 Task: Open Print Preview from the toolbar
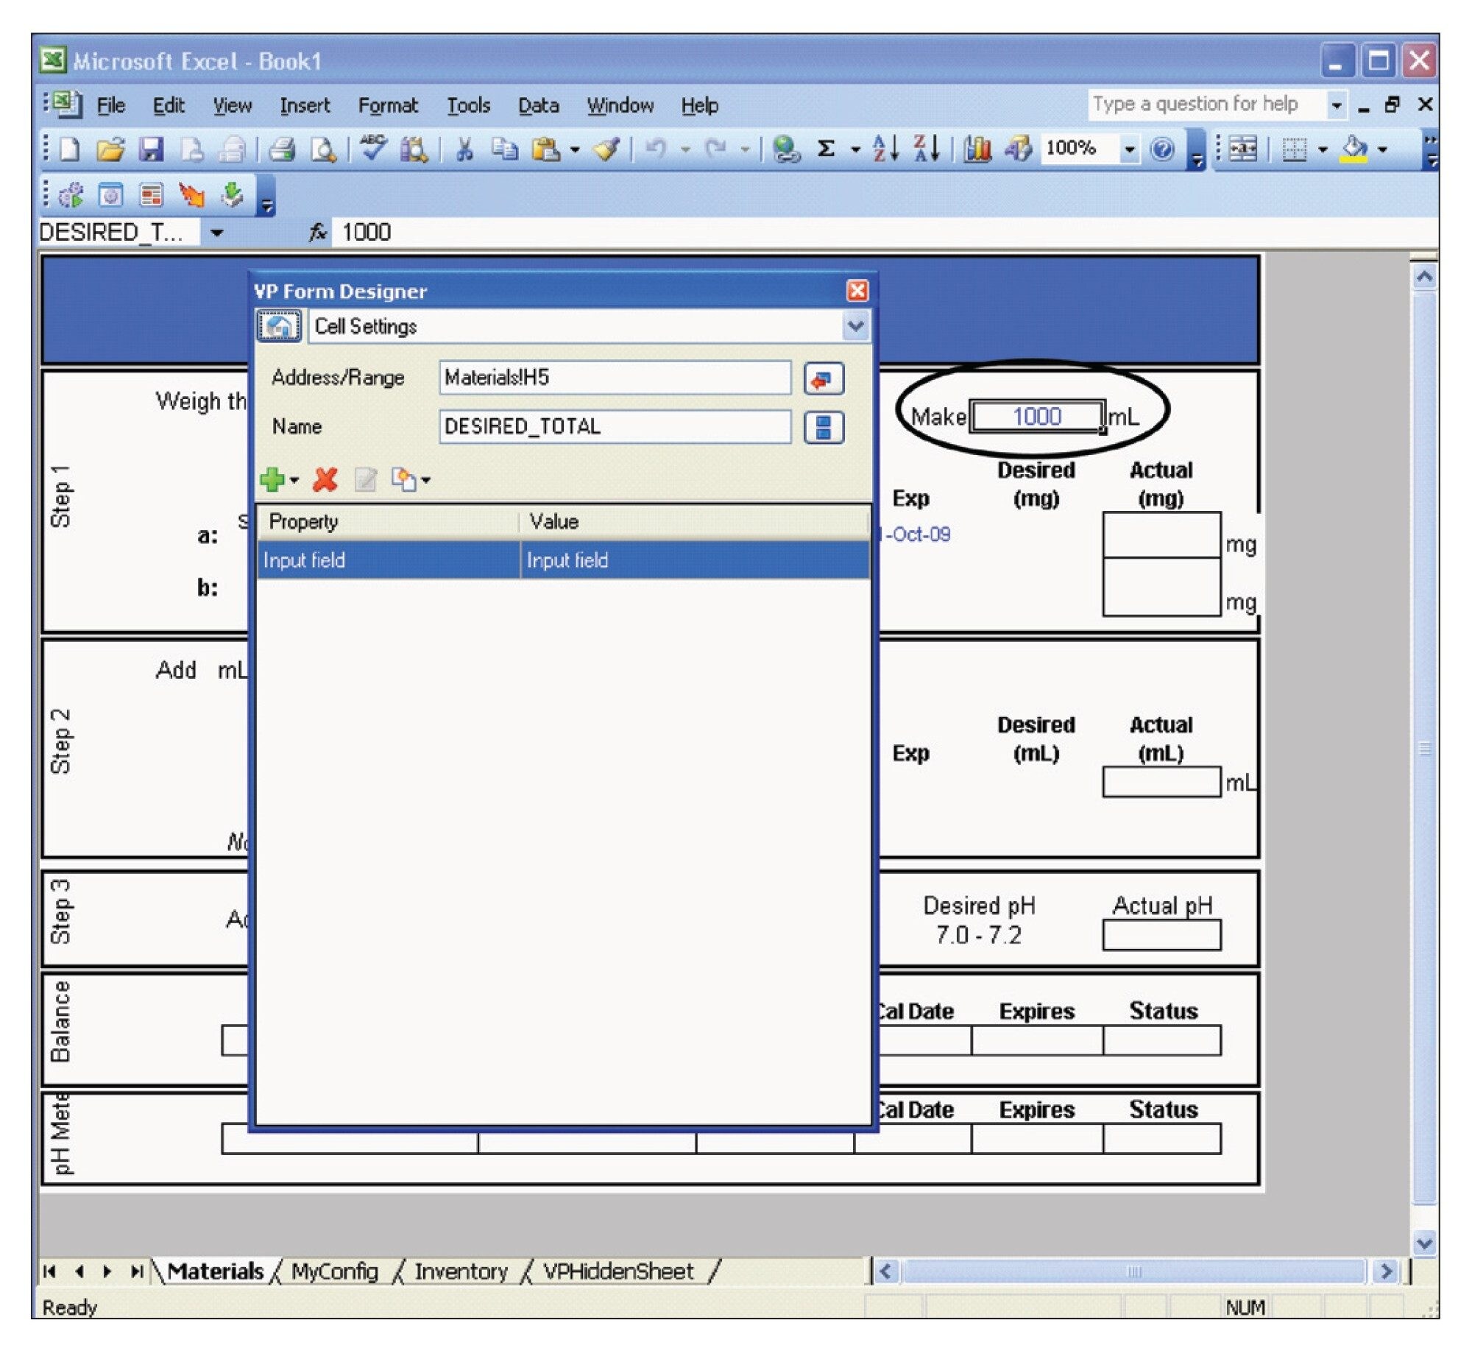[322, 149]
